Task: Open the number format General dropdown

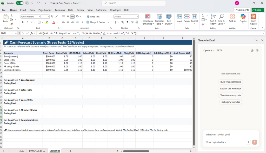Action: (137, 17)
